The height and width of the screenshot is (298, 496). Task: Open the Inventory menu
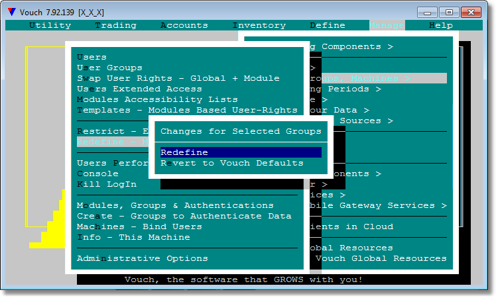pyautogui.click(x=259, y=25)
